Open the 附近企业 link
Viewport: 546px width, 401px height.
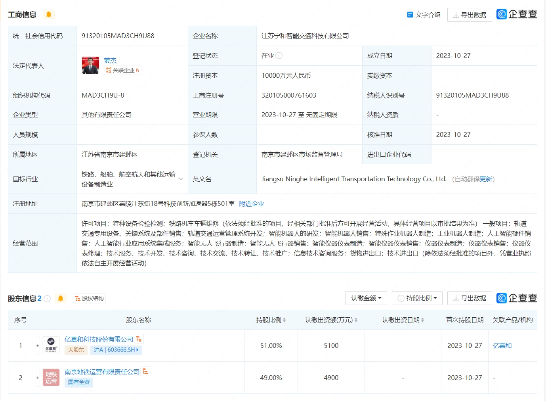click(252, 204)
